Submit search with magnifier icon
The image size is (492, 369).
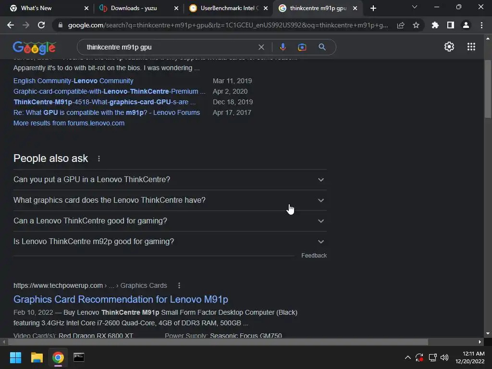[322, 47]
